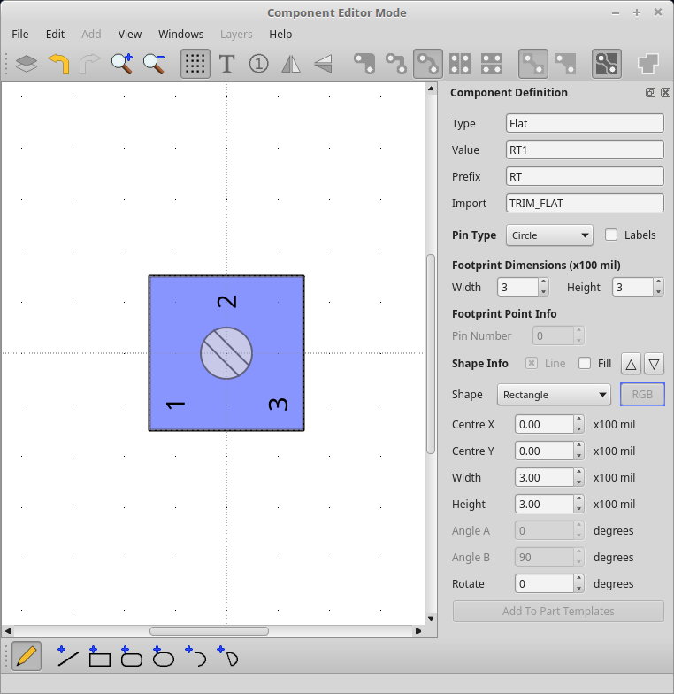The width and height of the screenshot is (674, 694).
Task: Select the pencil edit tool
Action: pos(27,656)
